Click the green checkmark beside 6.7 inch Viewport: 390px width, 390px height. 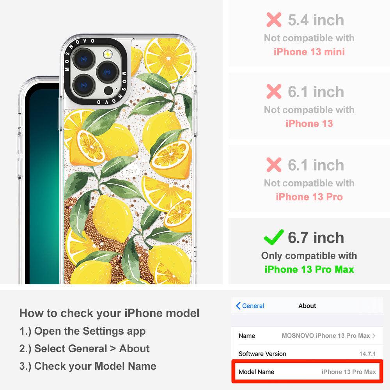(x=274, y=237)
